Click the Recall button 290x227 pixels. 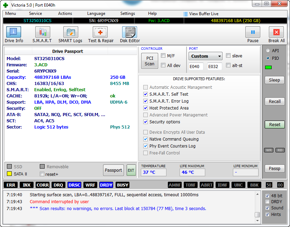click(x=274, y=101)
